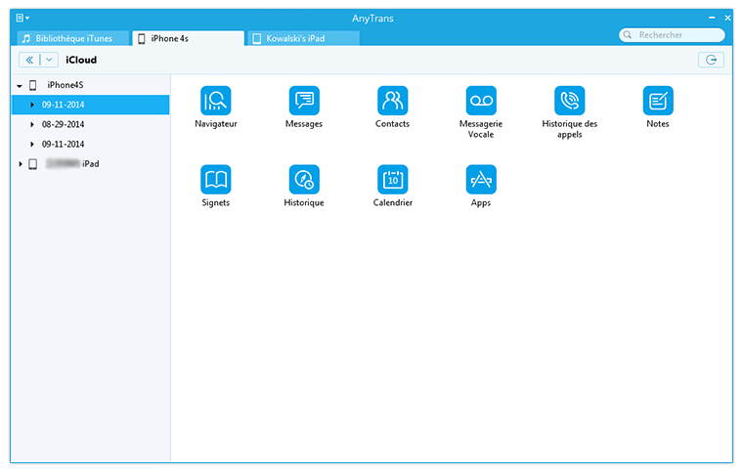The height and width of the screenshot is (473, 743).
Task: Expand the iPad tree node
Action: [20, 164]
